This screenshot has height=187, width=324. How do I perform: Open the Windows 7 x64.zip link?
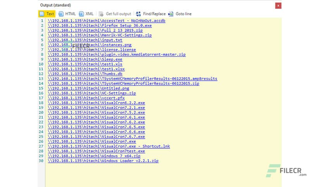94,156
